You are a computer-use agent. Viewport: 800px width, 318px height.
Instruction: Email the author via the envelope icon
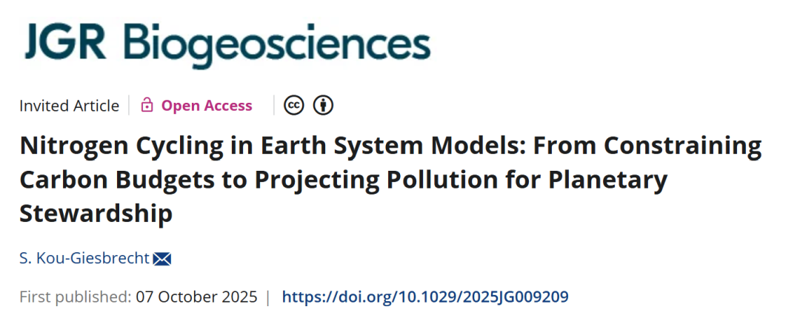(x=162, y=259)
